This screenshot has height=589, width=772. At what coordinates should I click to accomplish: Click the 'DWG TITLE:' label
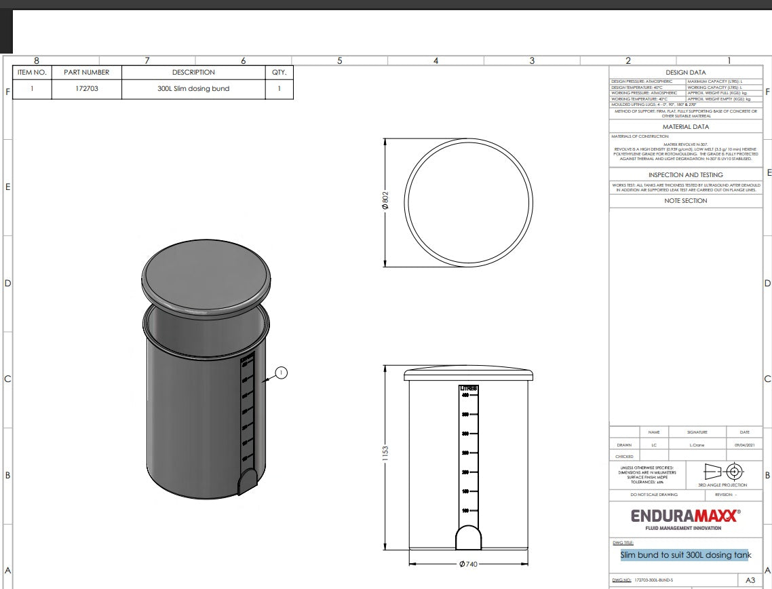(x=623, y=543)
